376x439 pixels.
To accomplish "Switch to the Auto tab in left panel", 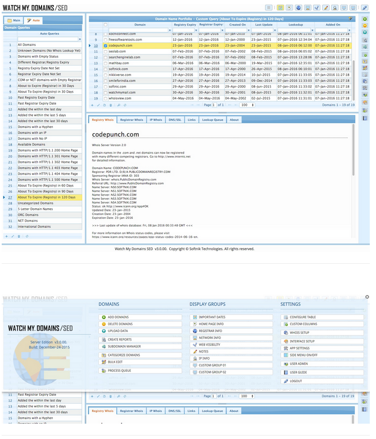I will [34, 20].
